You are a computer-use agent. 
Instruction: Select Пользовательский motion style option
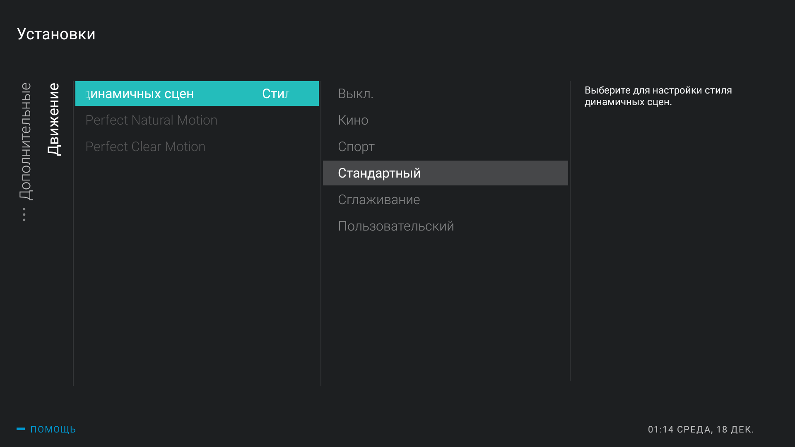tap(395, 226)
